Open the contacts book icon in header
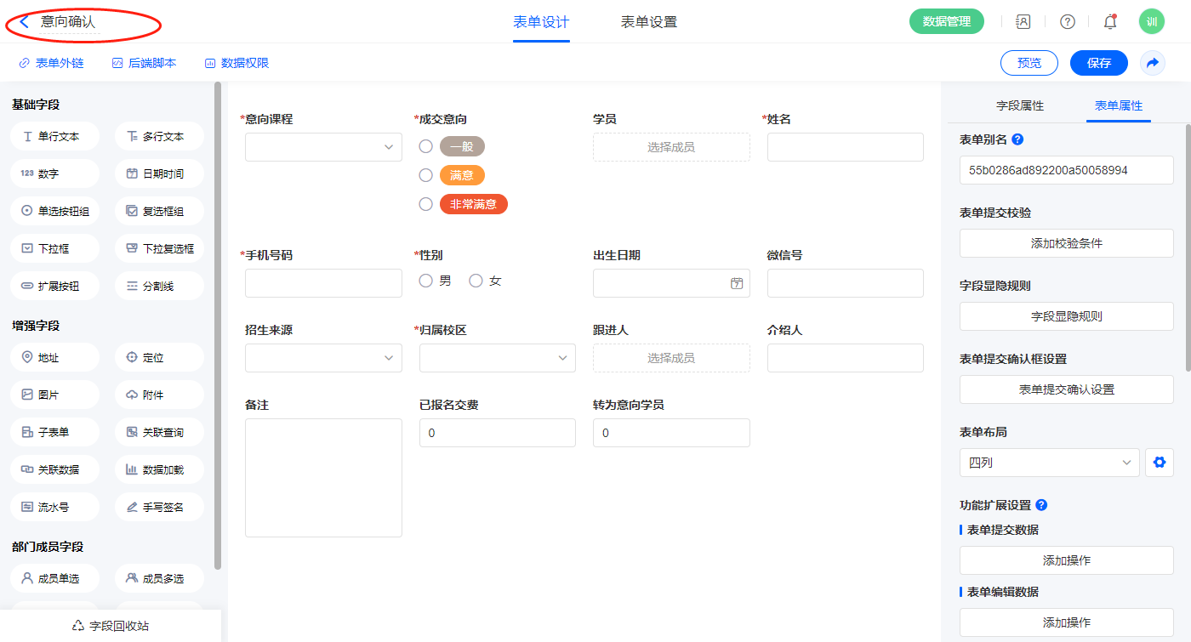The width and height of the screenshot is (1191, 642). pyautogui.click(x=1023, y=22)
